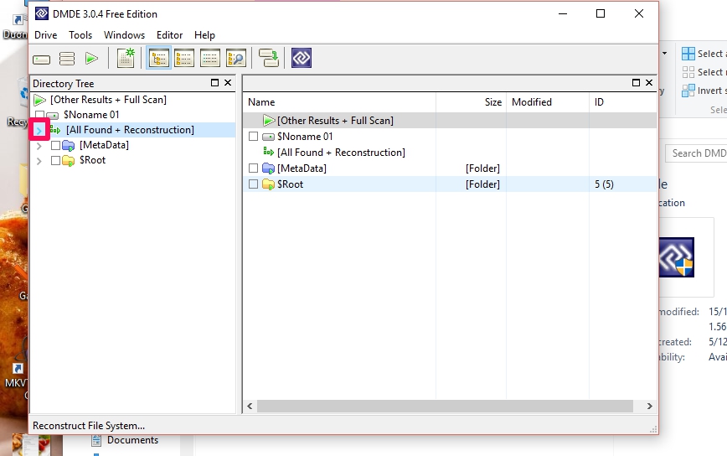Maximize the Directory Tree panel
The image size is (727, 456).
(x=214, y=83)
